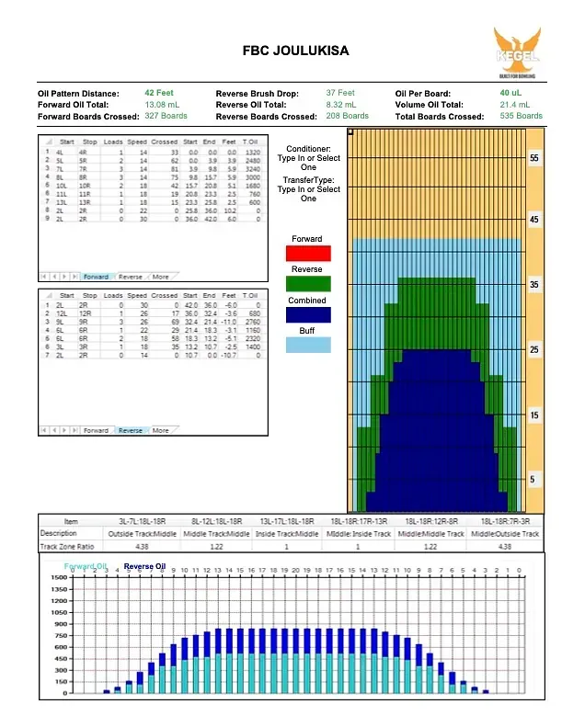Select the navy Combined legend swatch

click(308, 315)
